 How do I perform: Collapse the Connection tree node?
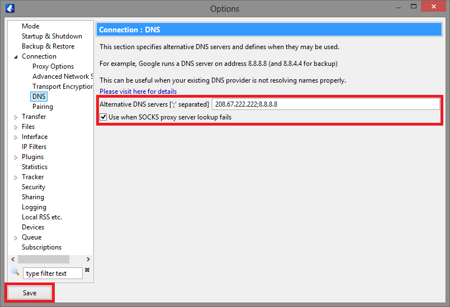(16, 56)
